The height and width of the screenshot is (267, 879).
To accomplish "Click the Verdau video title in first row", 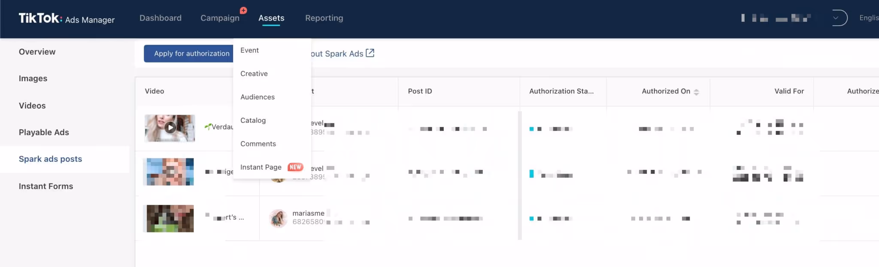I will 223,127.
